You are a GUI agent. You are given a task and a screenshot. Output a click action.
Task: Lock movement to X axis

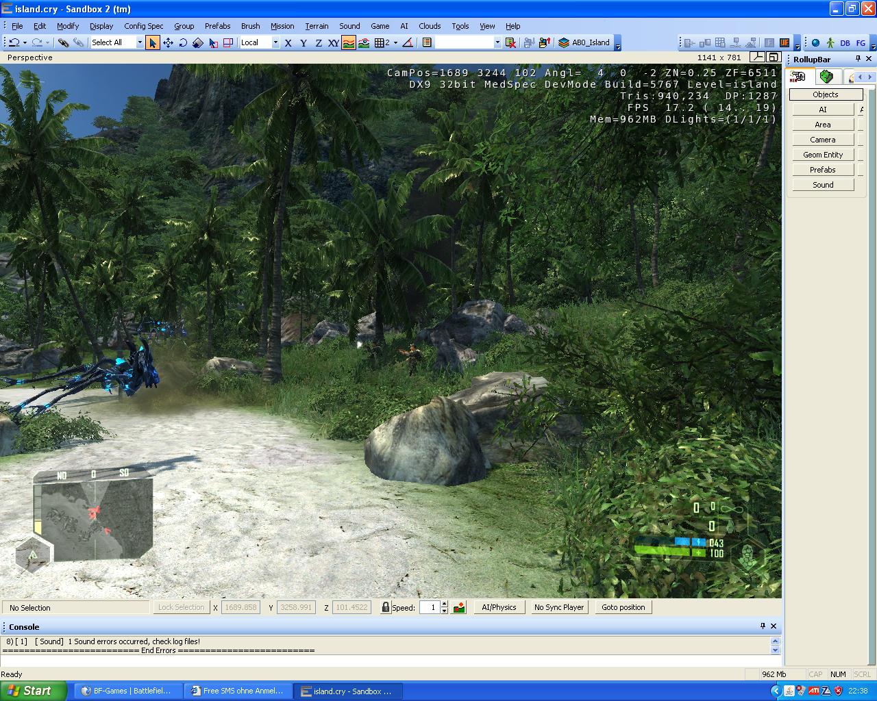tap(288, 42)
